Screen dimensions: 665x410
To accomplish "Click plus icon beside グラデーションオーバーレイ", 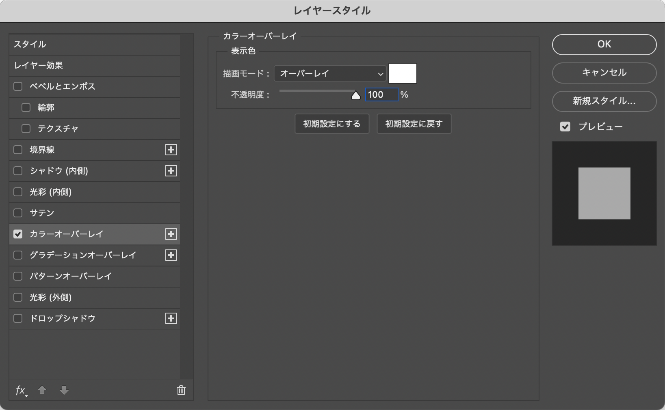I will tap(171, 255).
